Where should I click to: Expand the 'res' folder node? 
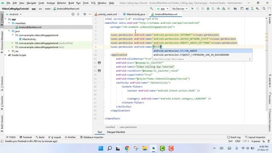pos(9,51)
